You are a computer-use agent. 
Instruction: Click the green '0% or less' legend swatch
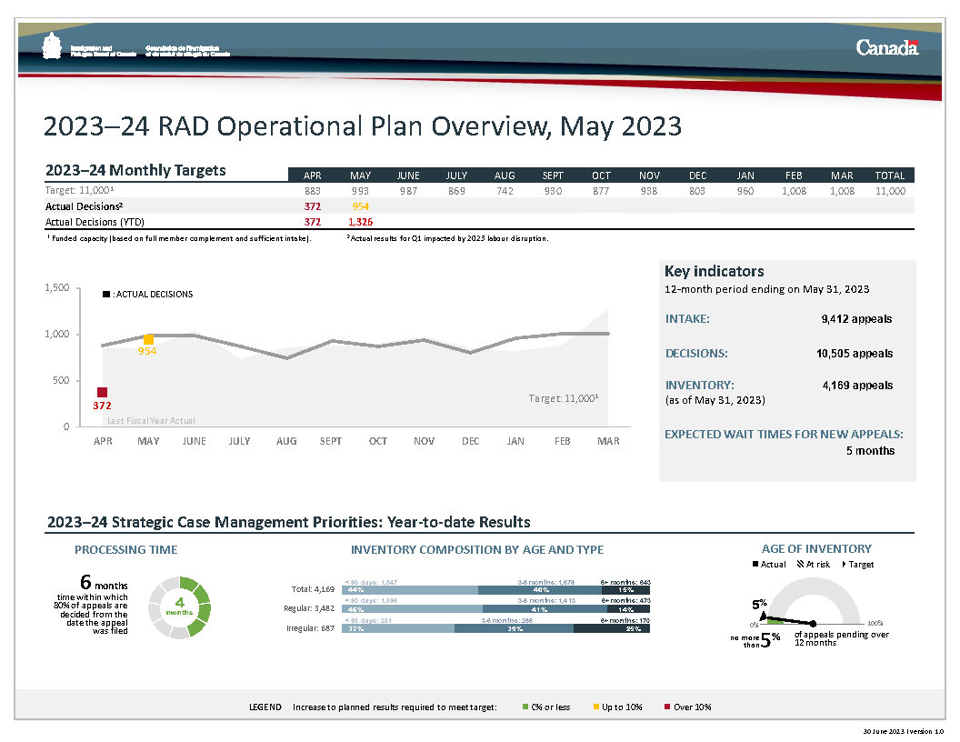(x=525, y=707)
